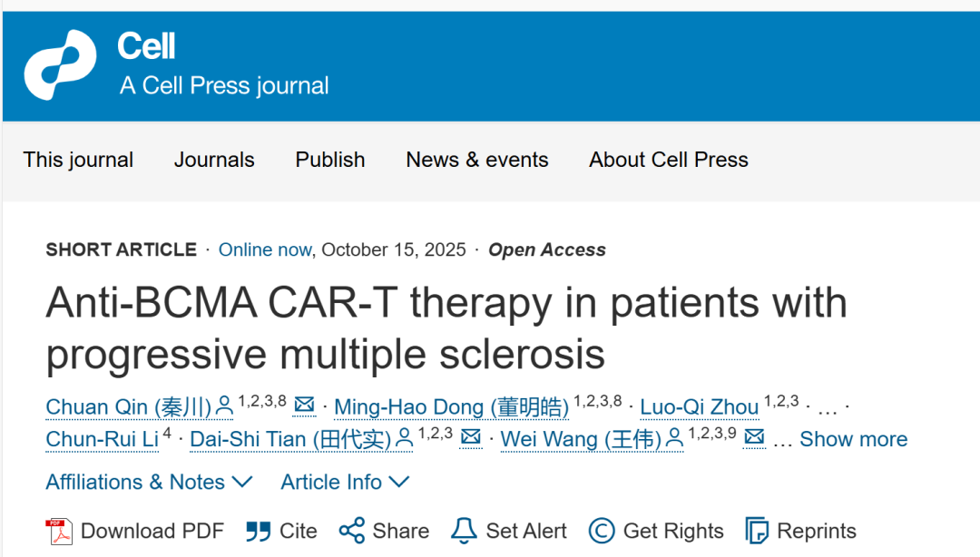Click the Share network icon
This screenshot has height=557, width=980.
(x=351, y=531)
